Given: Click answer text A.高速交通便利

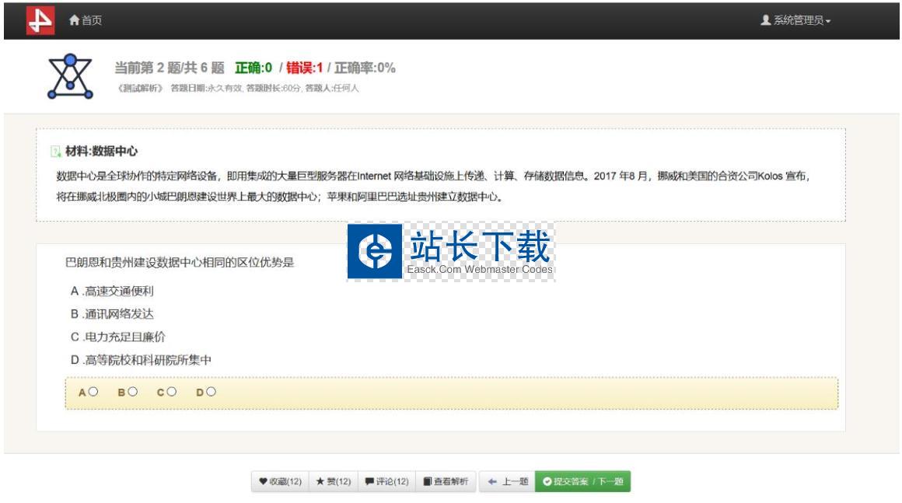Looking at the screenshot, I should pyautogui.click(x=112, y=292).
